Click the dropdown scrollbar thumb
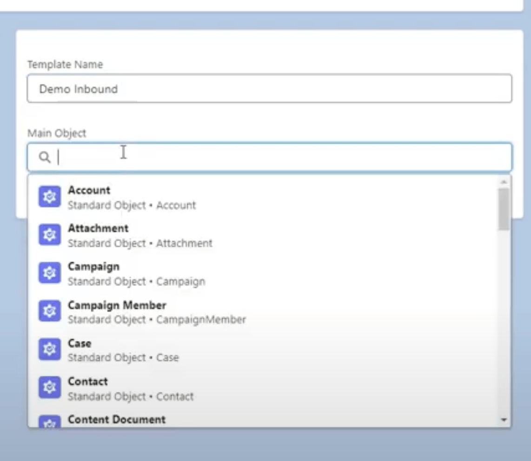Viewport: 531px width, 461px height. click(504, 210)
